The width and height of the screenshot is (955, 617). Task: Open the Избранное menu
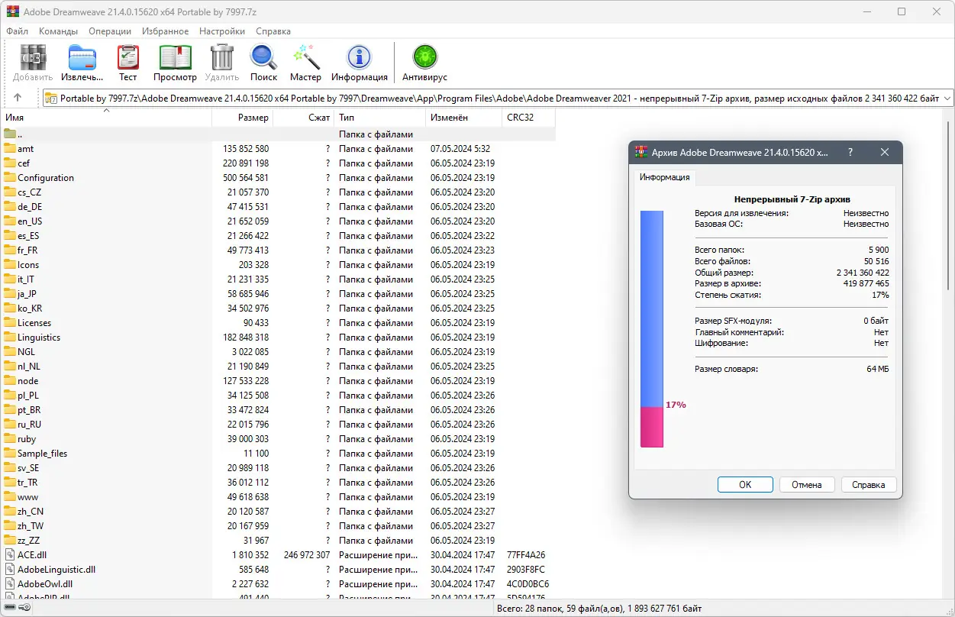[165, 31]
